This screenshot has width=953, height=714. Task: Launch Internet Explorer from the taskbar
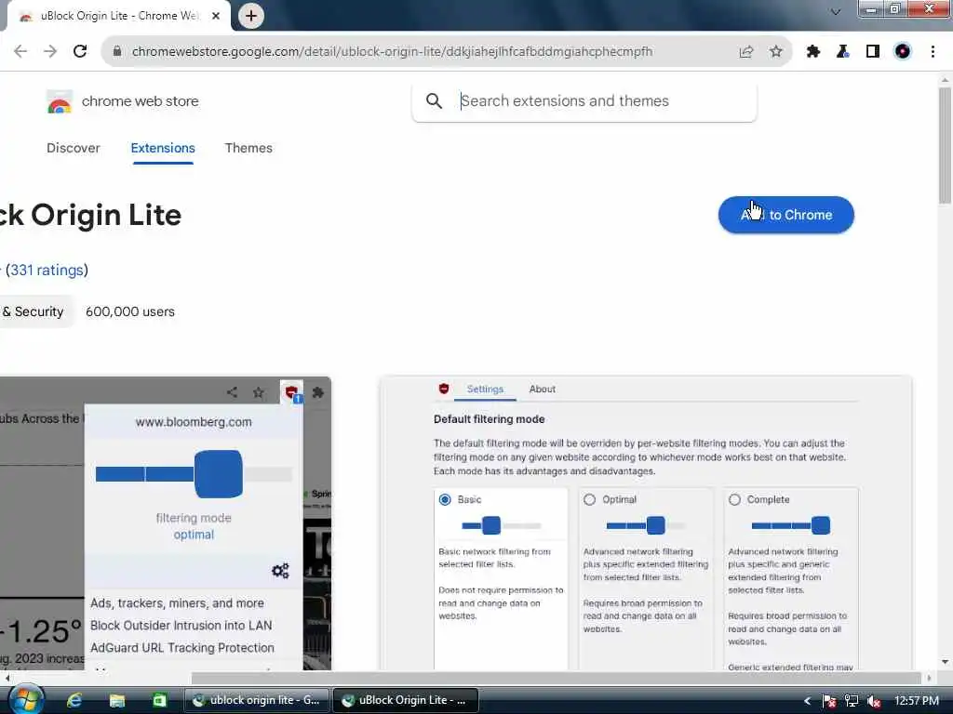[x=74, y=700]
